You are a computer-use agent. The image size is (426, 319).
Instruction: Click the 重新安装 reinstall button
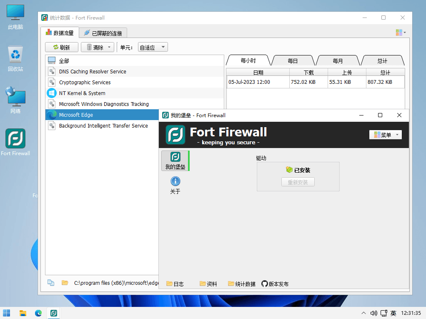pos(298,182)
